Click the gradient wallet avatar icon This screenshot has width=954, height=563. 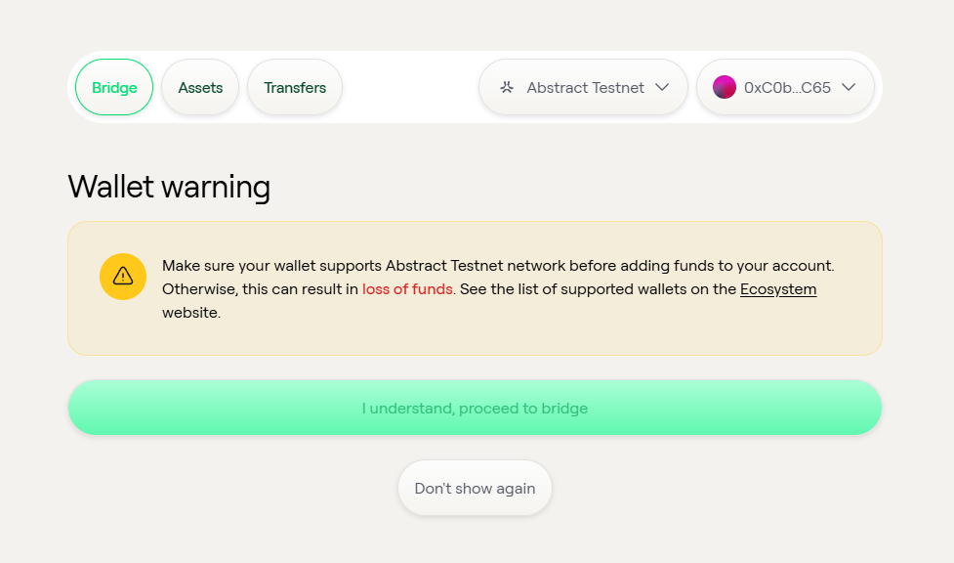[724, 87]
